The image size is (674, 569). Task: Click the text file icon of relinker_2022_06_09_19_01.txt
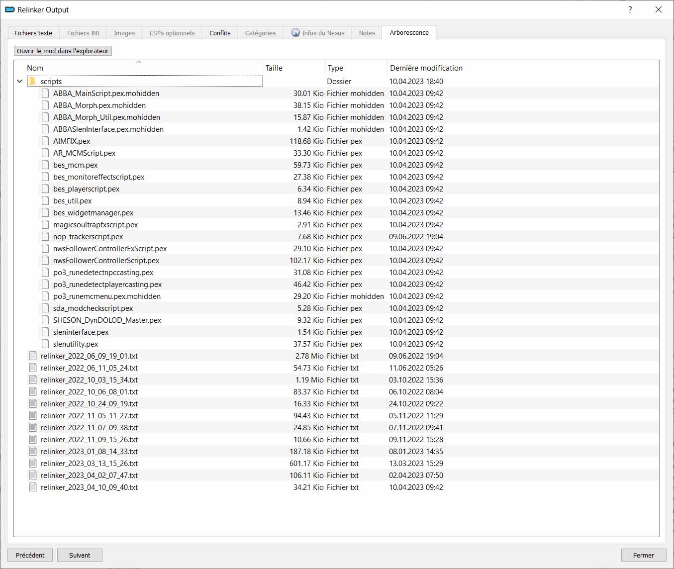click(33, 356)
